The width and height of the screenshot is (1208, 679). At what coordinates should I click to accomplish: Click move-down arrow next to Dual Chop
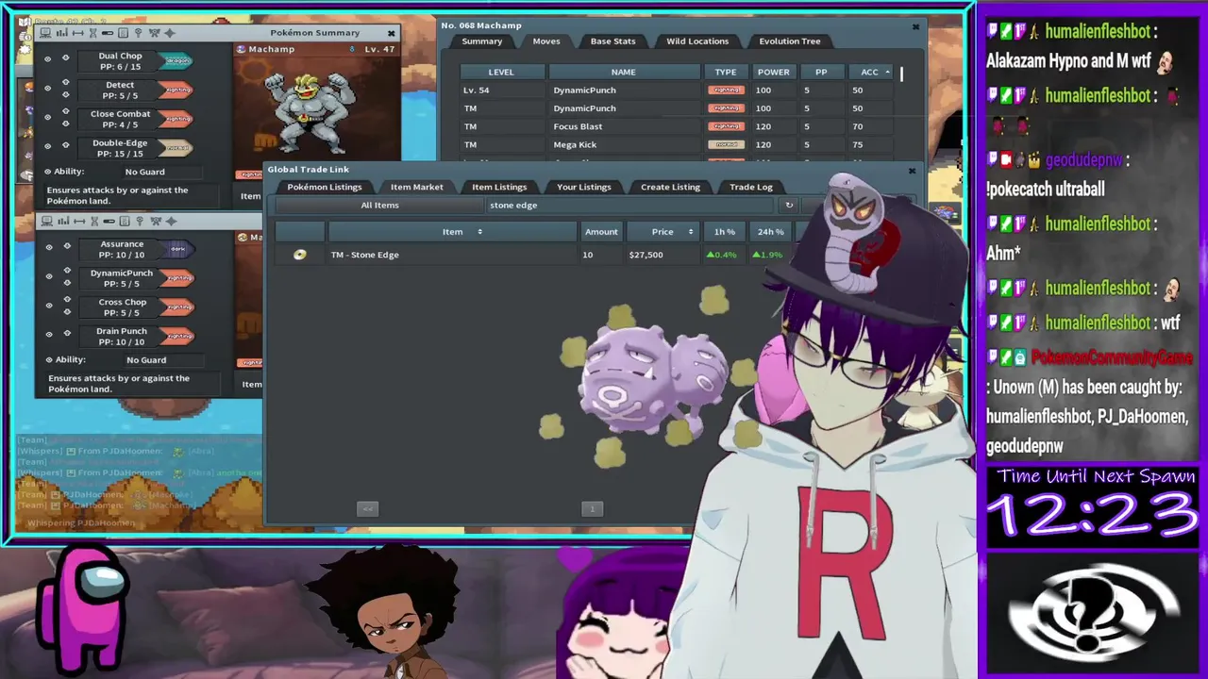66,58
